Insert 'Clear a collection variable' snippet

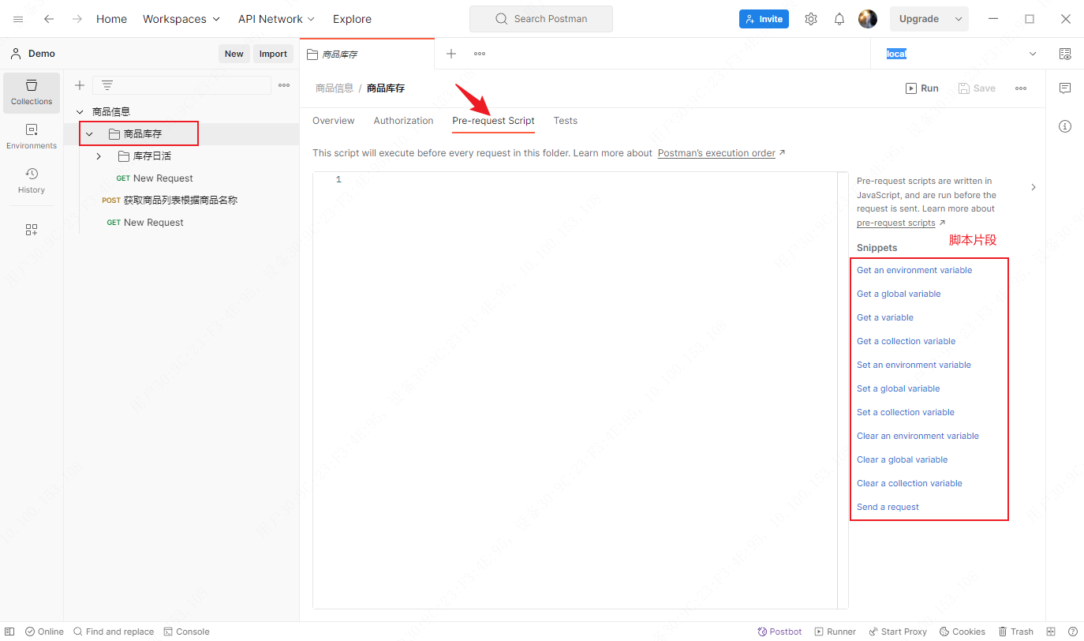pyautogui.click(x=910, y=483)
